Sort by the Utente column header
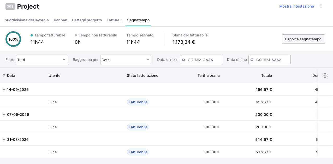This screenshot has height=164, width=333. 54,75
